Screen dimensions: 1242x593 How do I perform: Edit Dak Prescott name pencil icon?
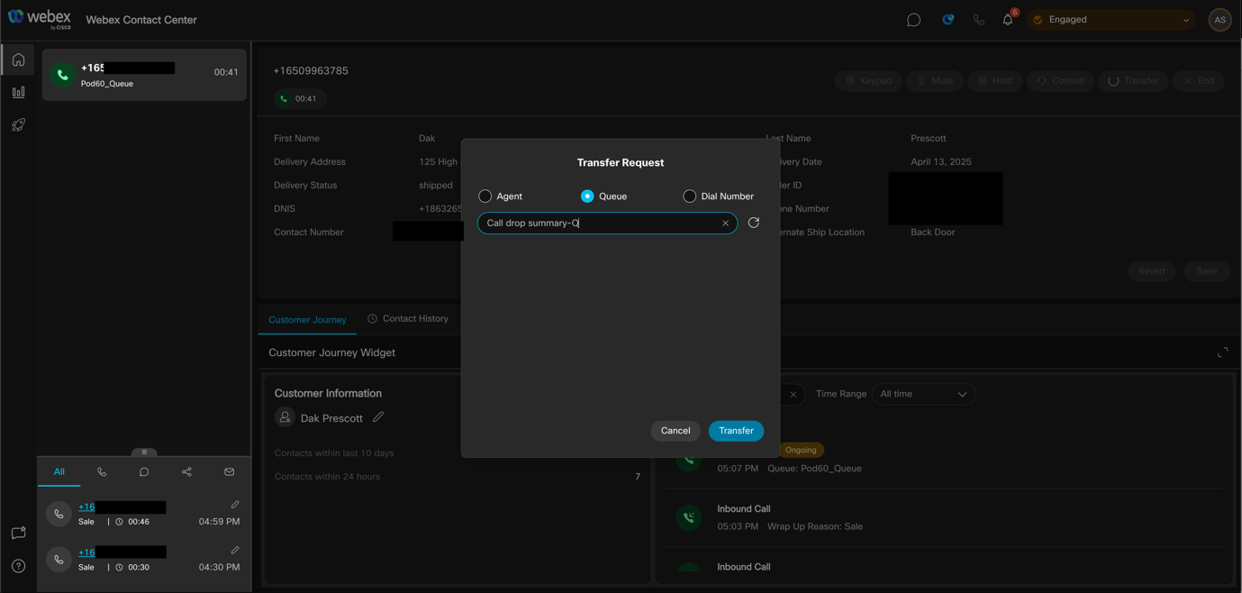click(x=378, y=417)
